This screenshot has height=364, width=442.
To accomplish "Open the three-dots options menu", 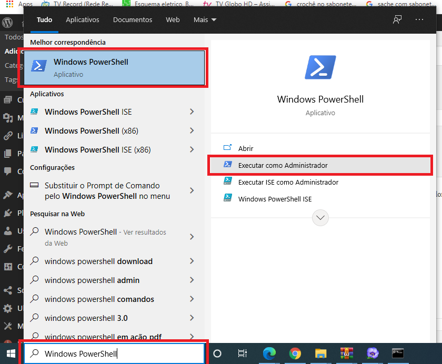I will (419, 19).
